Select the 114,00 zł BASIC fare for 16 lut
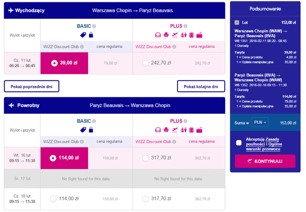Viewport: 306px width, 212px height. pos(53,157)
